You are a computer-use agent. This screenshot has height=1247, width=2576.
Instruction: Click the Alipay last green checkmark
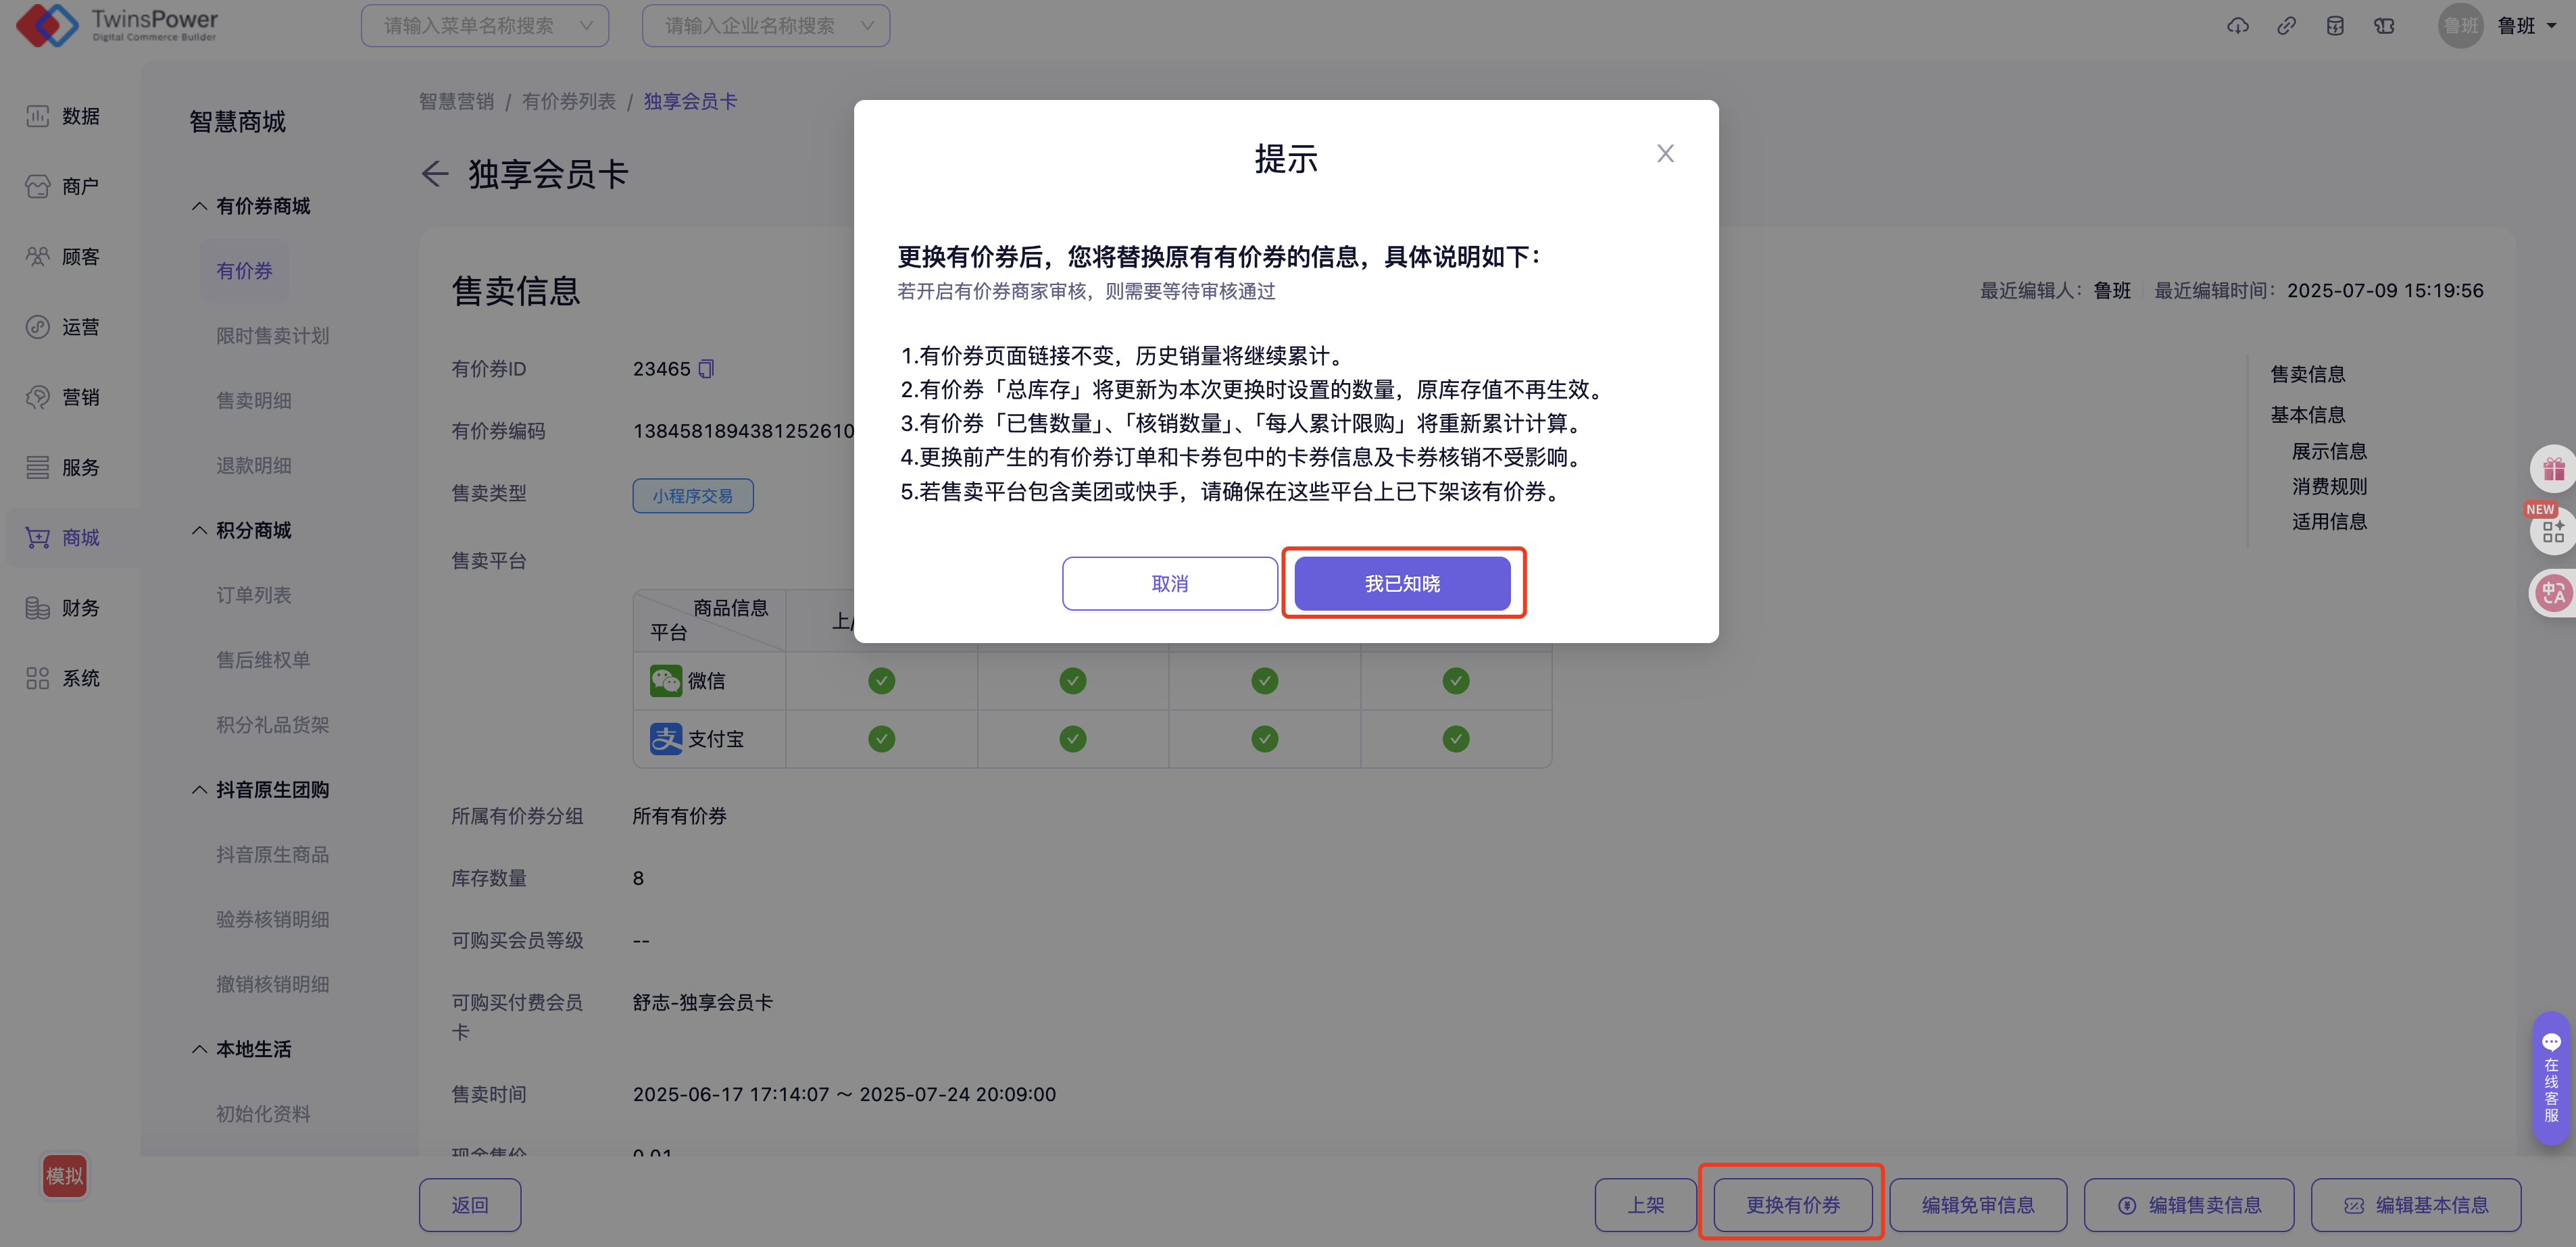coord(1455,739)
